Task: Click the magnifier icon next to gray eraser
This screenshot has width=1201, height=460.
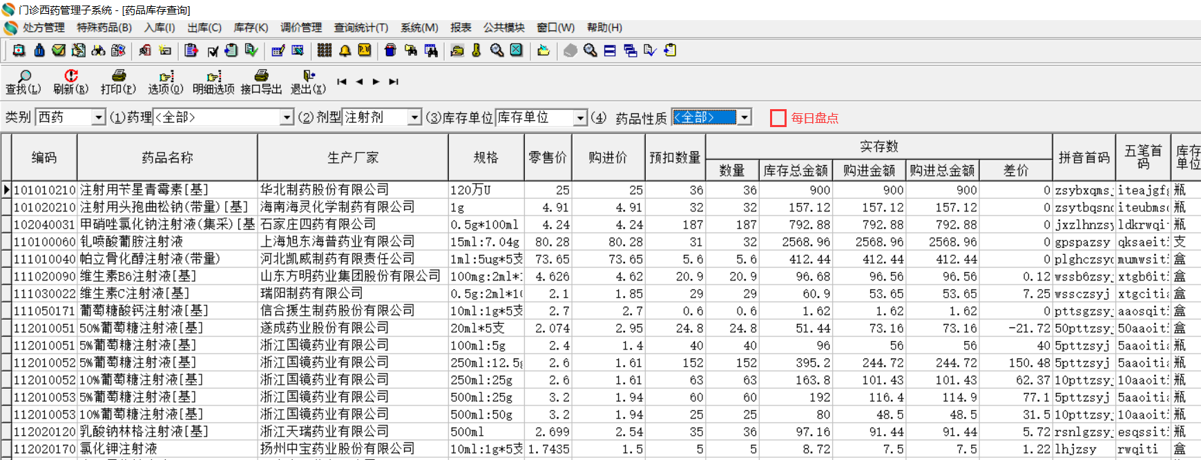Action: (x=590, y=50)
